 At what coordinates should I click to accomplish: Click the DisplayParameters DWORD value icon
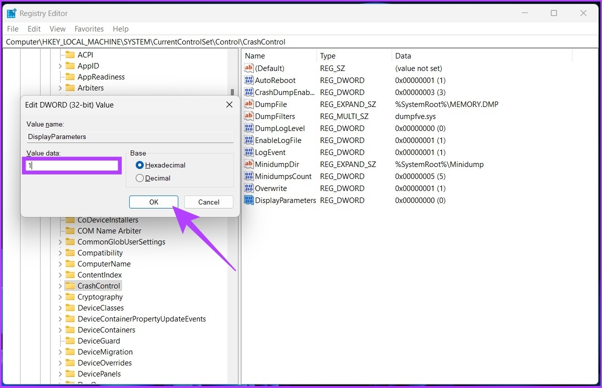coord(249,200)
